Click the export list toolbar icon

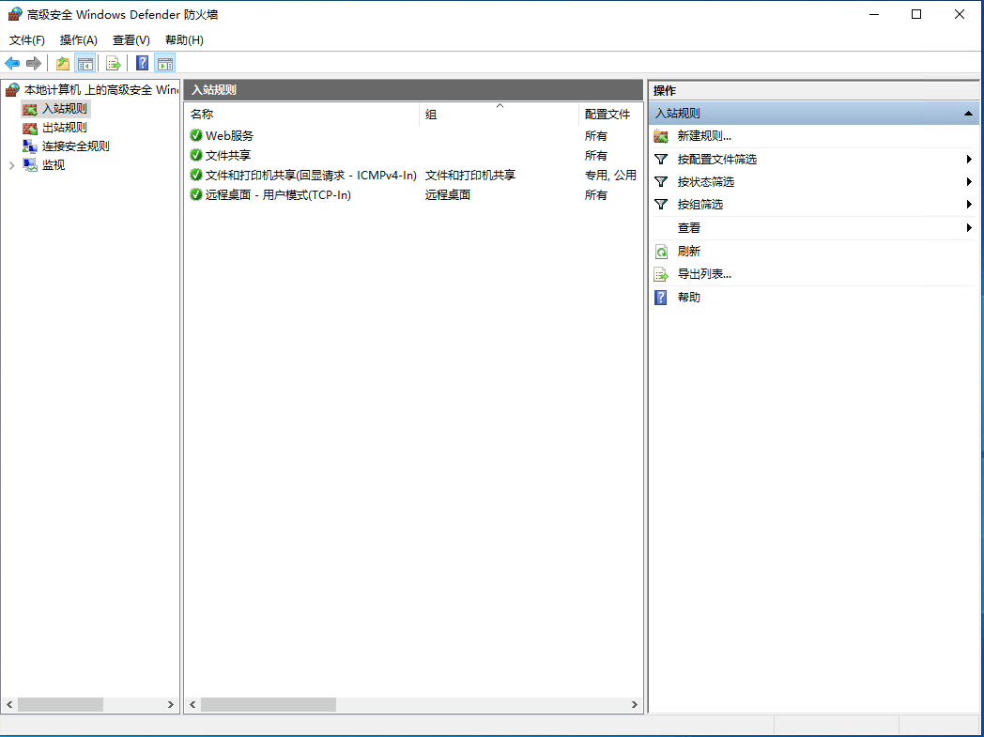(113, 63)
